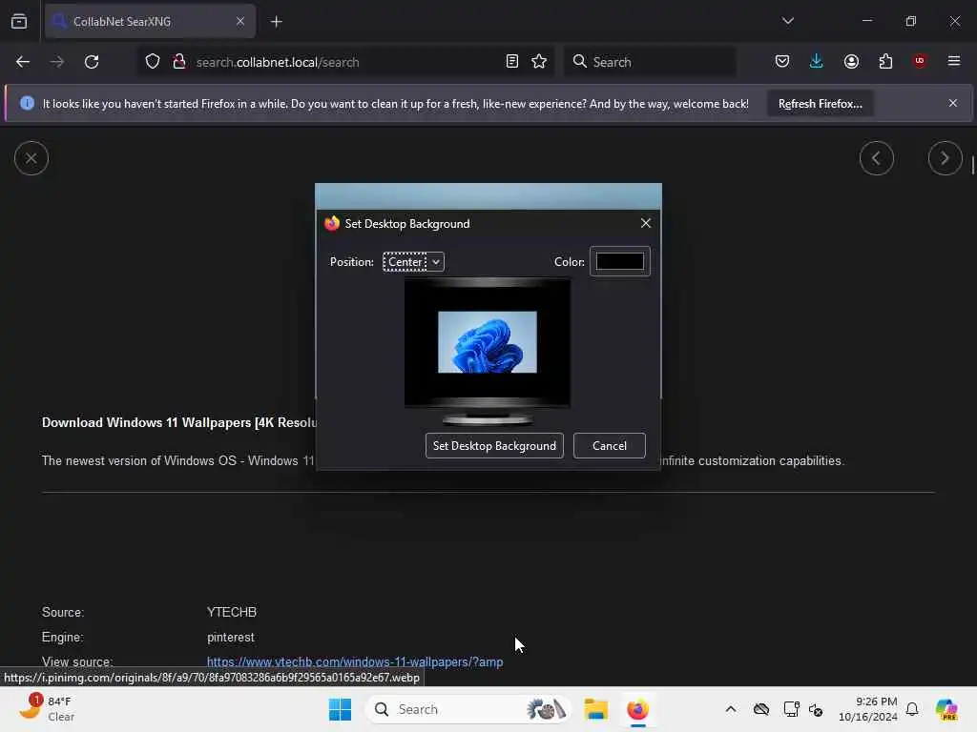
Task: Open the extensions puzzle icon
Action: (x=885, y=61)
